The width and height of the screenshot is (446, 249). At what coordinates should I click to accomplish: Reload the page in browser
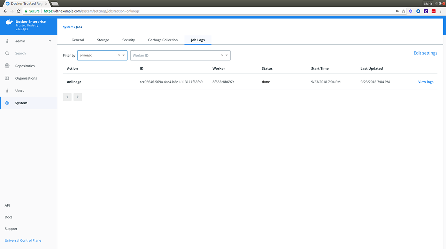point(18,11)
